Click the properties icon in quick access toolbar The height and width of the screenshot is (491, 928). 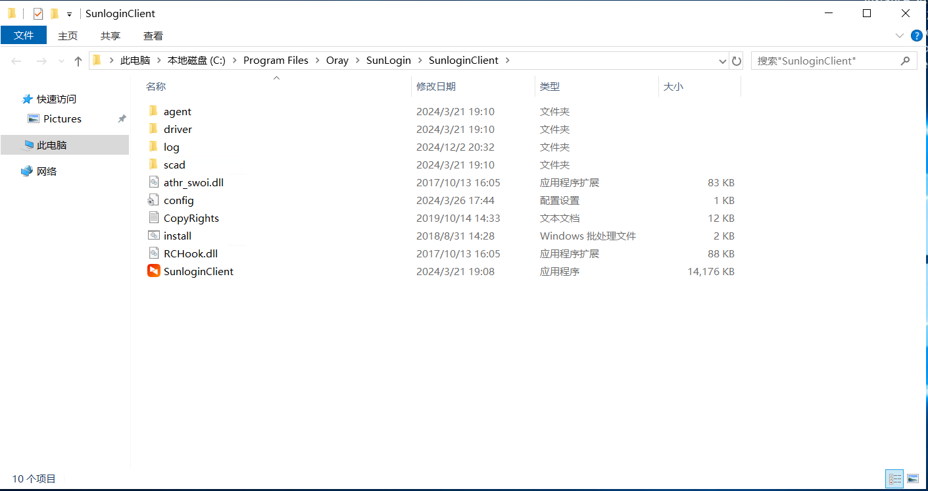tap(38, 13)
